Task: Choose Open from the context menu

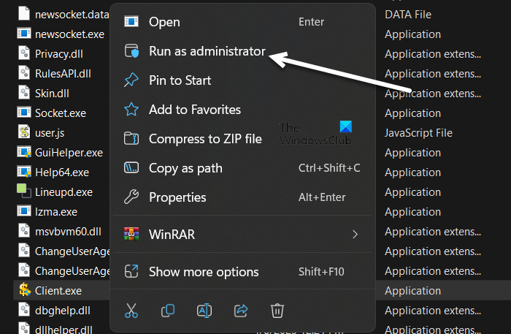Action: point(164,22)
